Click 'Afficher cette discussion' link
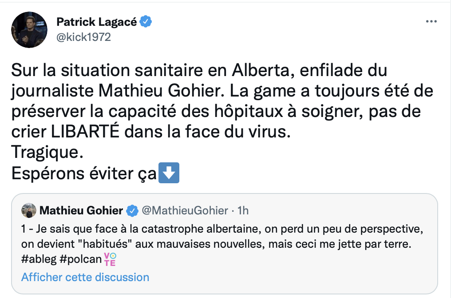The height and width of the screenshot is (298, 451). click(85, 277)
